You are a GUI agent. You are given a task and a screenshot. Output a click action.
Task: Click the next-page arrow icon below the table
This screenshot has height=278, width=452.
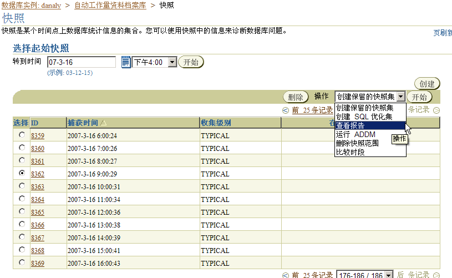pos(436,275)
